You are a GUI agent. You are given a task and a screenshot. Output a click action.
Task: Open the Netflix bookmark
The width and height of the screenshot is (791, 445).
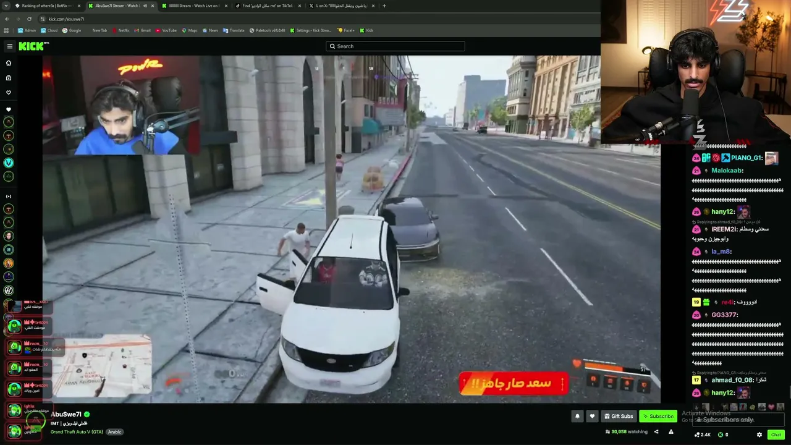pos(121,30)
